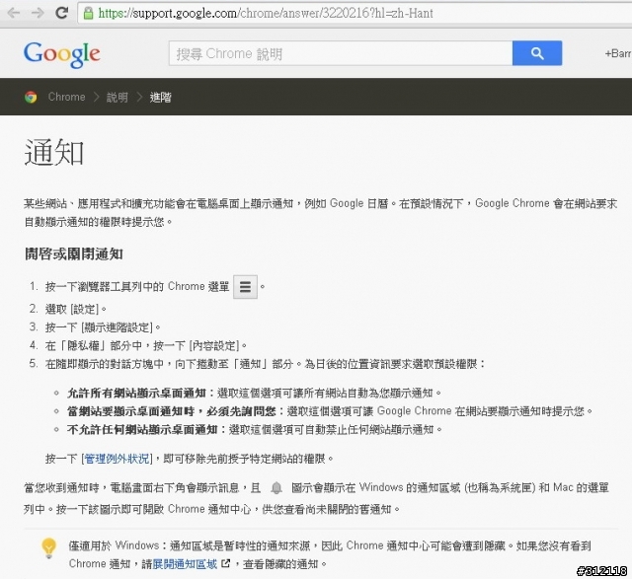Screen dimensions: 632x579
Task: Reload the page with the refresh icon
Action: [61, 13]
